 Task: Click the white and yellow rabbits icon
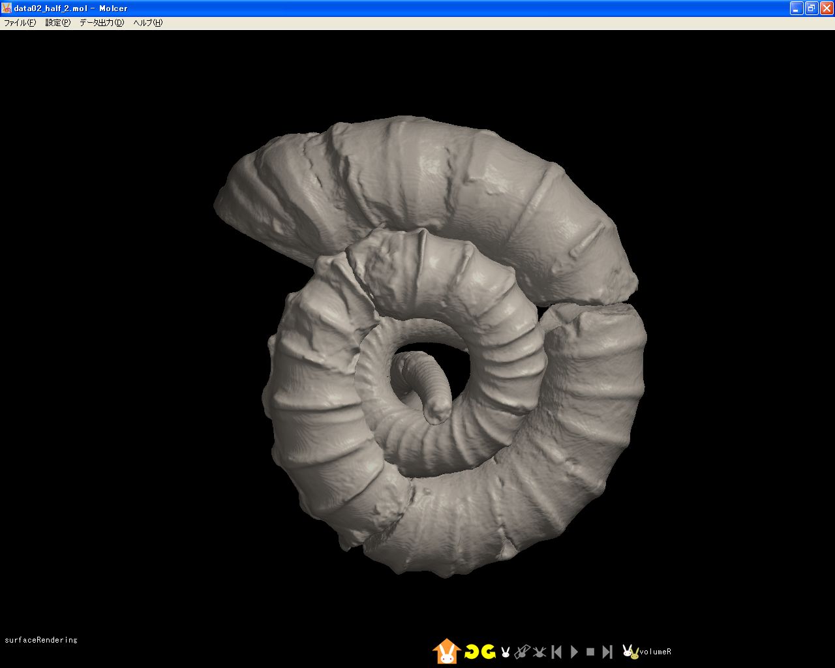click(x=630, y=651)
